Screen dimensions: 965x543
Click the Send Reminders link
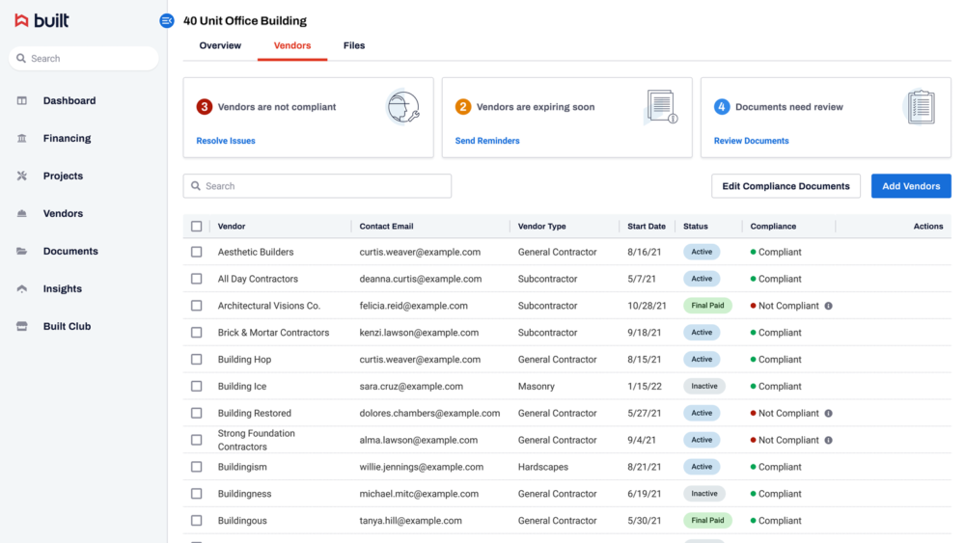click(487, 141)
